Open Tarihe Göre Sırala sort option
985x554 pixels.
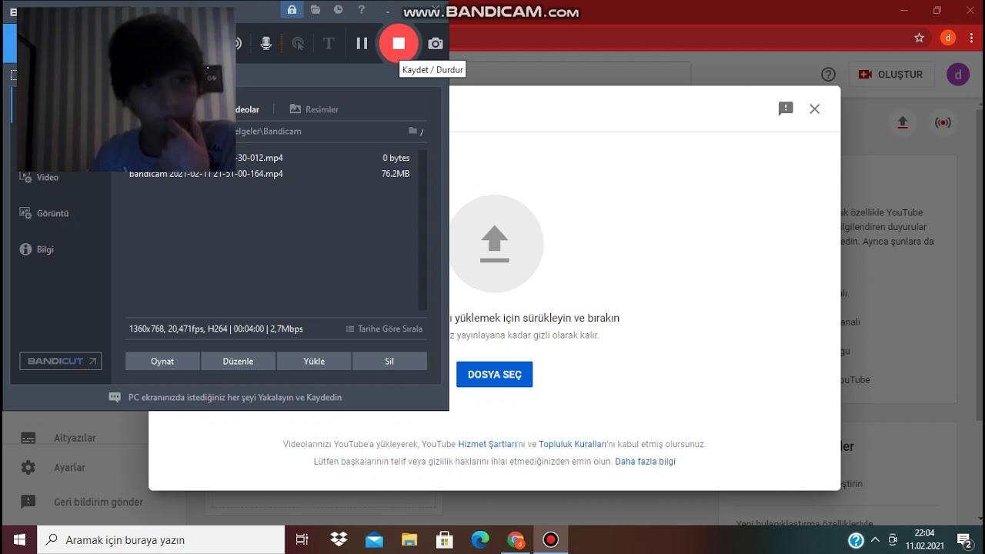384,329
